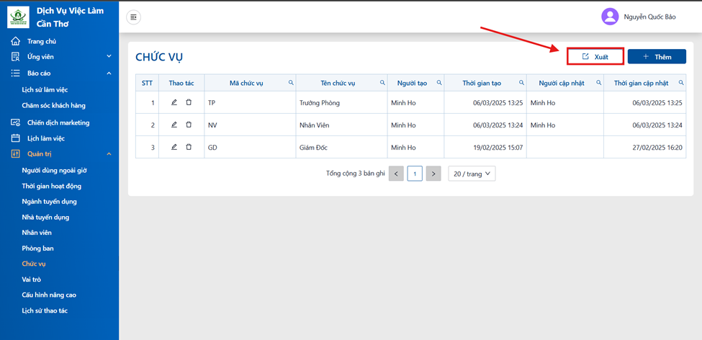The width and height of the screenshot is (702, 340).
Task: Click the trash icon for the TP row
Action: tap(189, 102)
